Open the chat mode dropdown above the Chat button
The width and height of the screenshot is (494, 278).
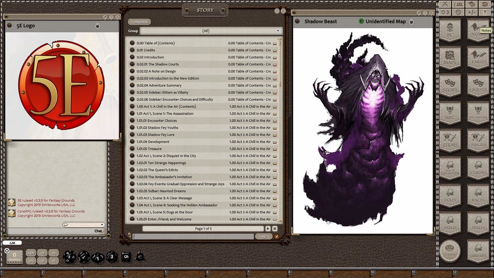(x=101, y=224)
